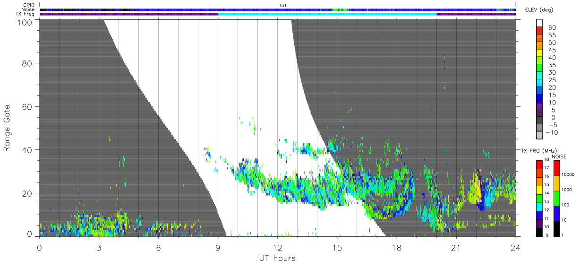The width and height of the screenshot is (580, 268).
Task: Click the 'NOISE' legend title above its bar
Action: click(x=559, y=156)
